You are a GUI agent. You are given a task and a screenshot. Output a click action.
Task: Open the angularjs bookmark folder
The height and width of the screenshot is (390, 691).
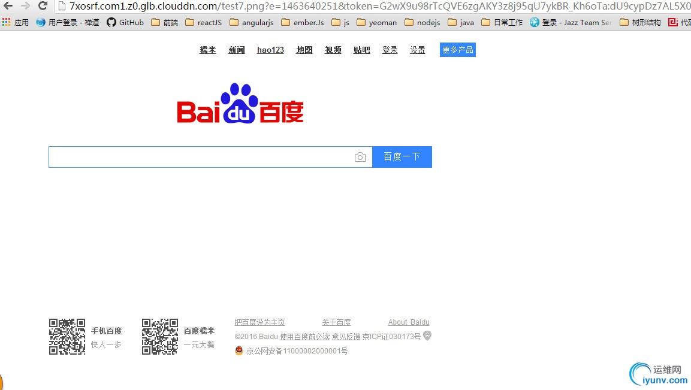tap(252, 23)
